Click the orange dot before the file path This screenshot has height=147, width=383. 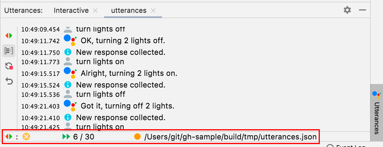tap(137, 136)
